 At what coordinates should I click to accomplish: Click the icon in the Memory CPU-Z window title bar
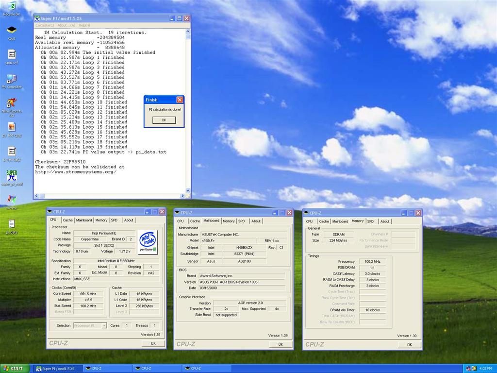[x=306, y=213]
